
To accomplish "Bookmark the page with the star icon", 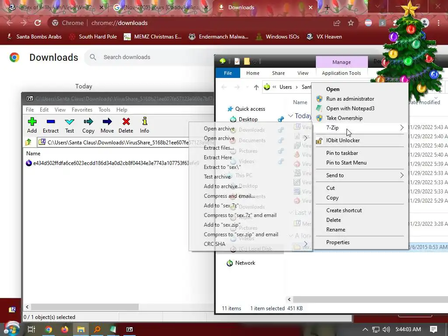I will pos(351,23).
